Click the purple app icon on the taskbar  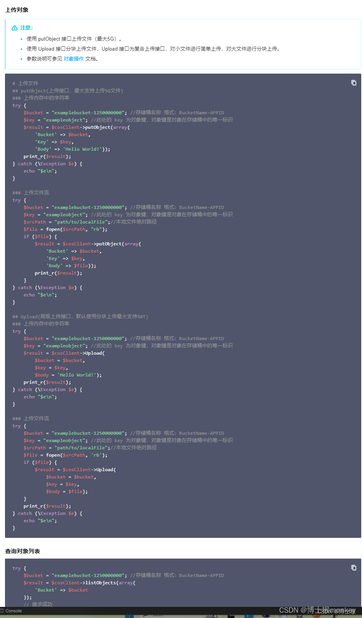[267, 616]
